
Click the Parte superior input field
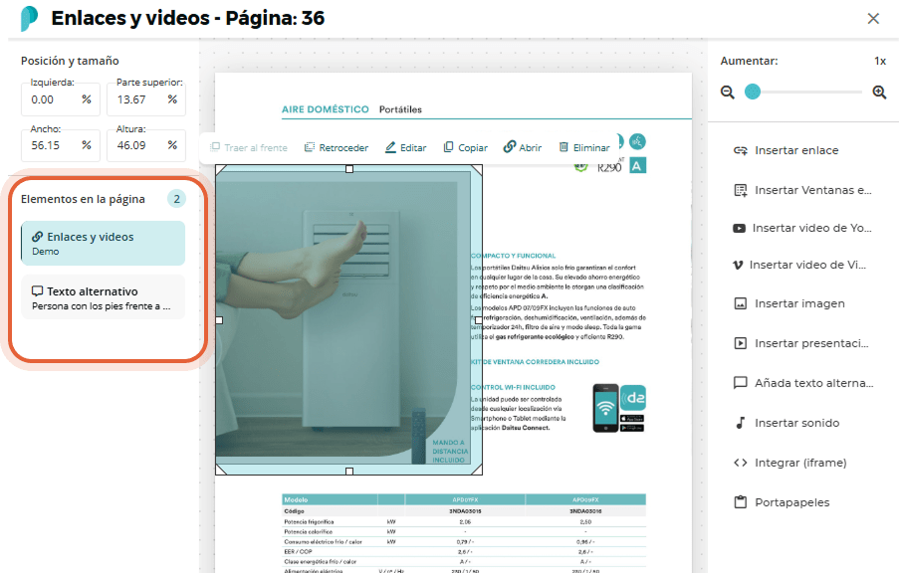[146, 99]
